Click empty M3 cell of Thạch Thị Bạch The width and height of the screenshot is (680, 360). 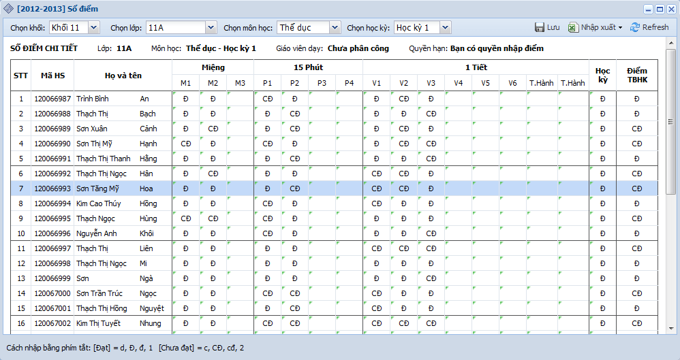pos(240,114)
